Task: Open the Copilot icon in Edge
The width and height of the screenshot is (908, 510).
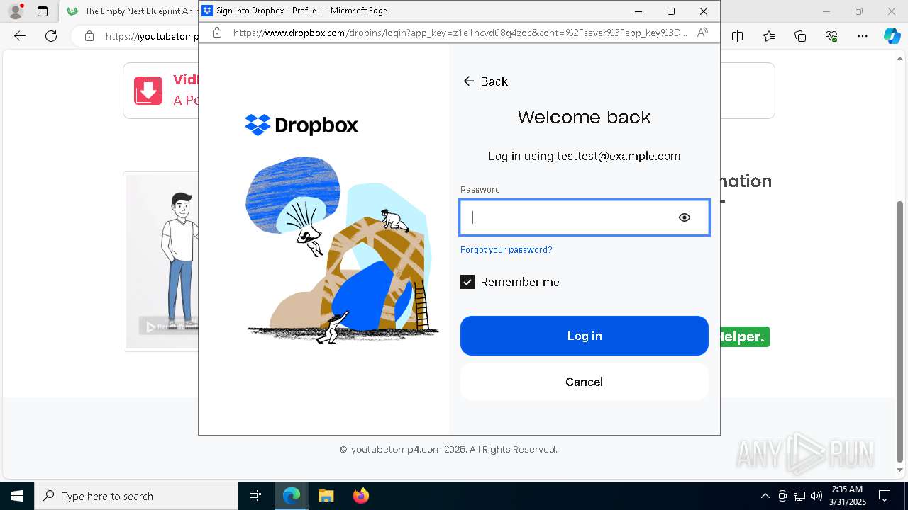Action: tap(892, 36)
